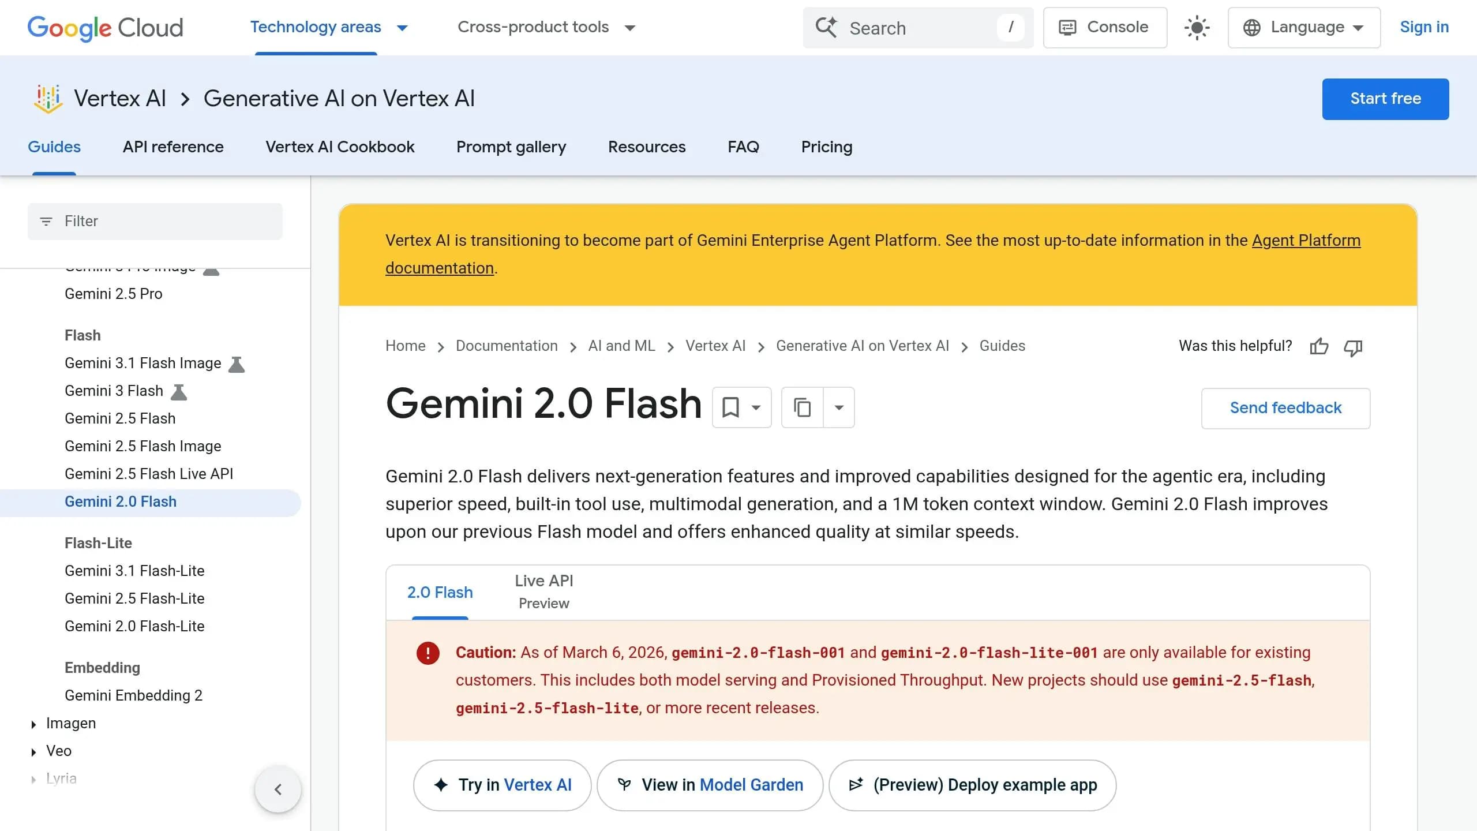Select Gemini 2.0 Flash in sidebar
The image size is (1477, 831).
(x=121, y=501)
